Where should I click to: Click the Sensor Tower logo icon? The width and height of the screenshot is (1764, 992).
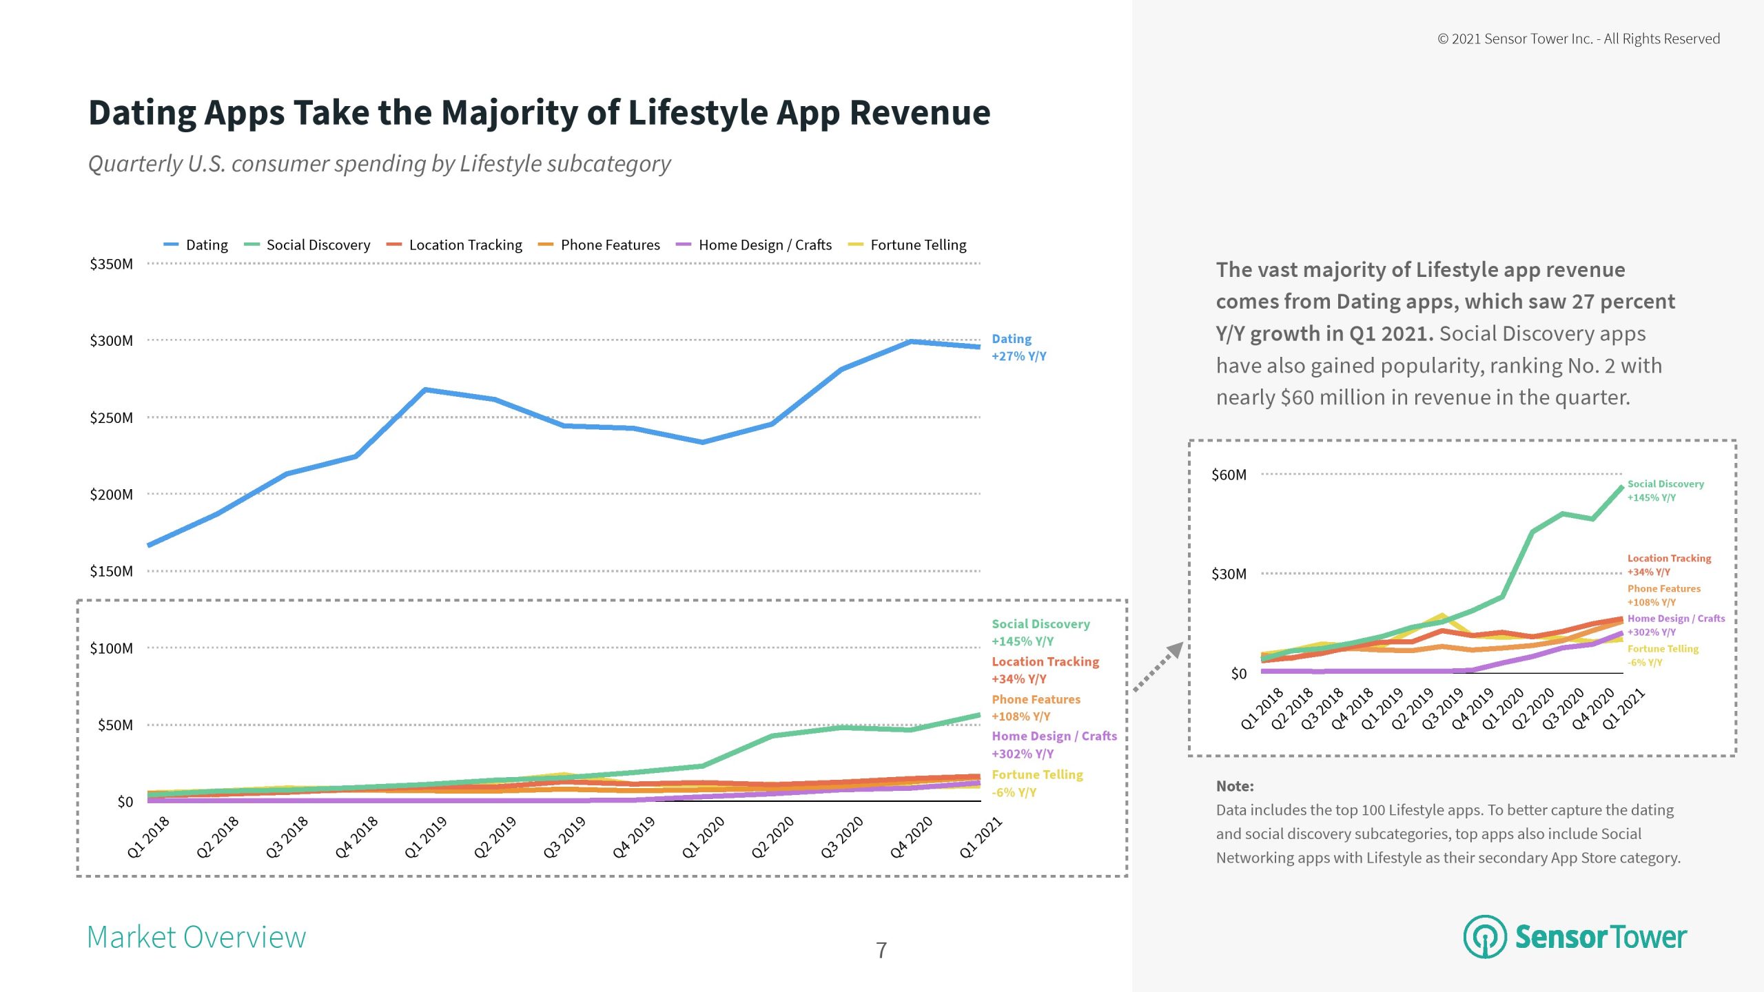tap(1485, 937)
